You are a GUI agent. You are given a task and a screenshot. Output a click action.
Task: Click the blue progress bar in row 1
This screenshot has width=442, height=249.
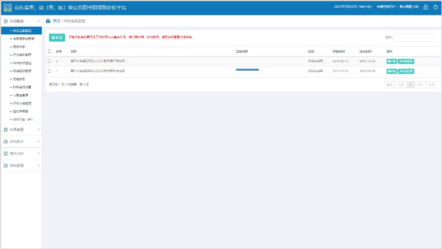[247, 70]
